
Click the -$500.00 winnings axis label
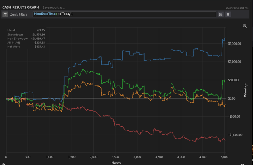click(x=234, y=117)
